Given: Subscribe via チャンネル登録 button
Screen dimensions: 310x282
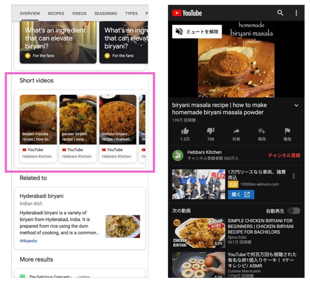Looking at the screenshot, I should (284, 155).
